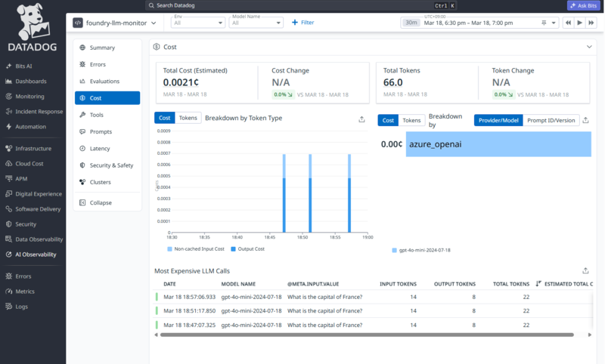Export the Most Expensive LLM Calls table
The image size is (605, 364).
(x=585, y=270)
